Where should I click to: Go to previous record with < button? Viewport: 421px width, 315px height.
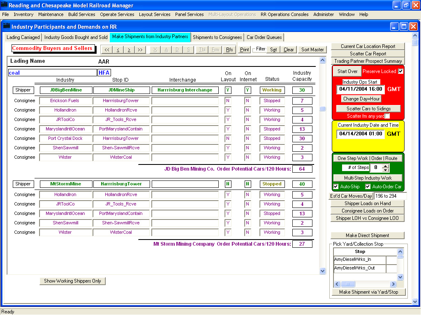pos(118,50)
